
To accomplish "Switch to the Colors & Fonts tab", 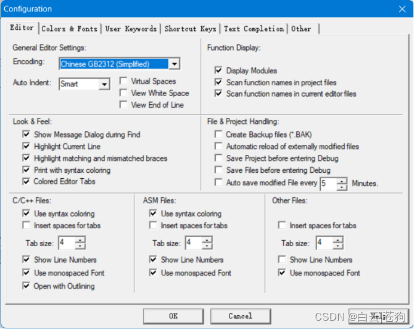I will click(x=70, y=29).
